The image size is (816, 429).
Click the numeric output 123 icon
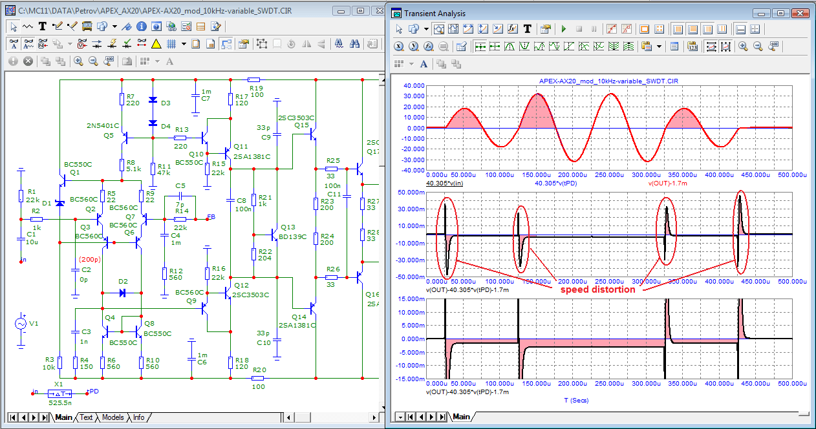click(693, 47)
